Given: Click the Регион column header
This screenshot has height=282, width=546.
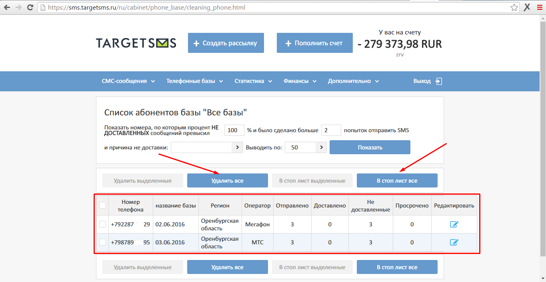Looking at the screenshot, I should (x=220, y=205).
